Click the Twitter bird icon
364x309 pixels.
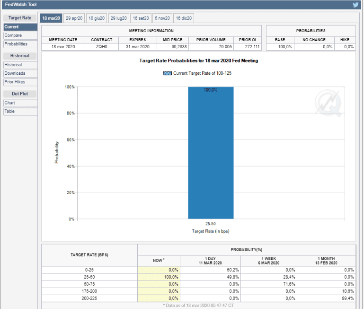click(355, 5)
